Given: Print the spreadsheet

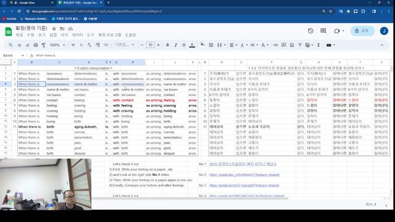Looking at the screenshot, I should click(x=36, y=45).
